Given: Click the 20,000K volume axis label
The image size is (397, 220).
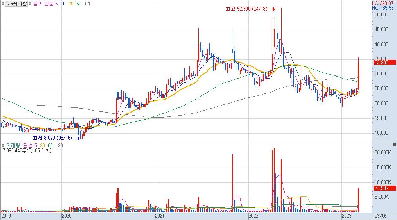Looking at the screenshot, I should point(383,152).
